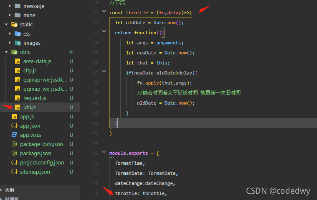Click the braces icon of project.config.json
This screenshot has height=200, width=317.
tap(14, 162)
